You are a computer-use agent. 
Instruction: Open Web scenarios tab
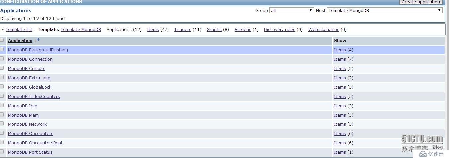tap(324, 29)
